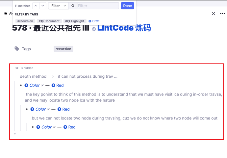Close the document pane with X

coord(214,13)
